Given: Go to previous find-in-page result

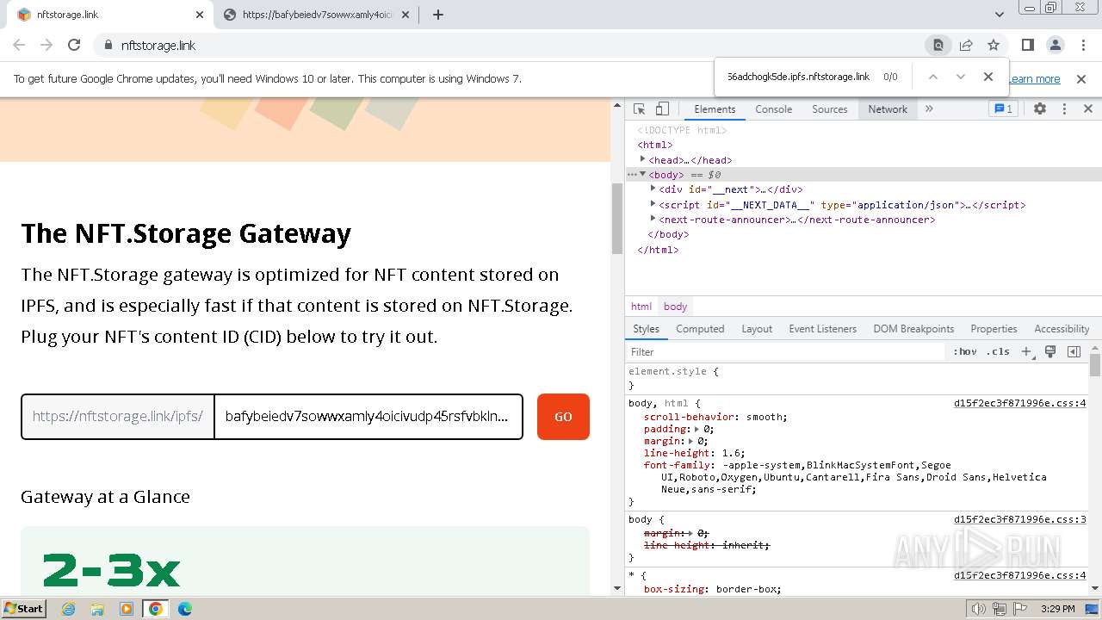Looking at the screenshot, I should pyautogui.click(x=932, y=77).
